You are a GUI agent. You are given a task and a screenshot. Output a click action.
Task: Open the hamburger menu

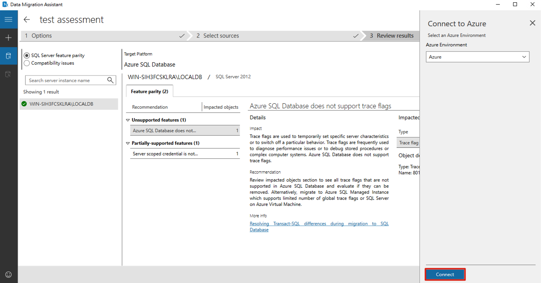pyautogui.click(x=8, y=19)
